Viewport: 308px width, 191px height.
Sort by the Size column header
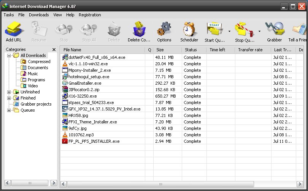tap(168, 50)
